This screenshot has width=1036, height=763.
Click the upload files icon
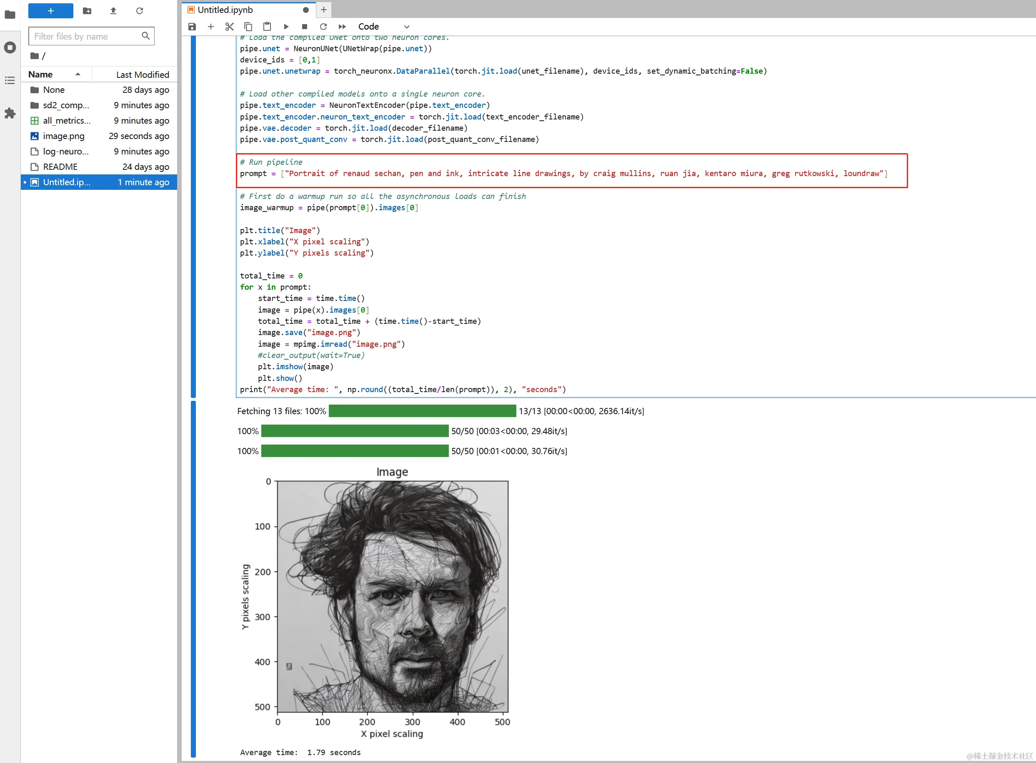pyautogui.click(x=113, y=11)
